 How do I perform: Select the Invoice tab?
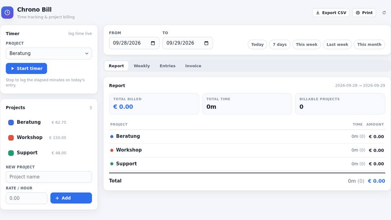click(x=193, y=66)
